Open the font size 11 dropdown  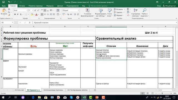click(33, 11)
